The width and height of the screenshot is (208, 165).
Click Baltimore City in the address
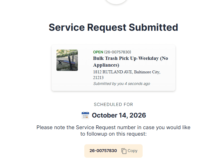[147, 72]
